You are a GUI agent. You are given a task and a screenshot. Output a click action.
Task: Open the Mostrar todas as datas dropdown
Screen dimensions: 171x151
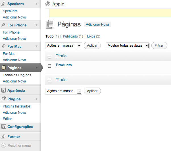tap(128, 45)
